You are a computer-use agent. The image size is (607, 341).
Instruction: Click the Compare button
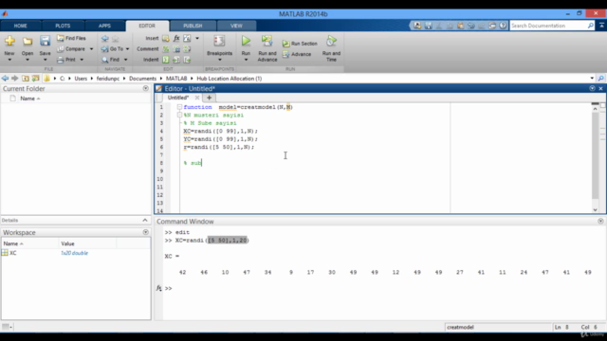pyautogui.click(x=71, y=49)
